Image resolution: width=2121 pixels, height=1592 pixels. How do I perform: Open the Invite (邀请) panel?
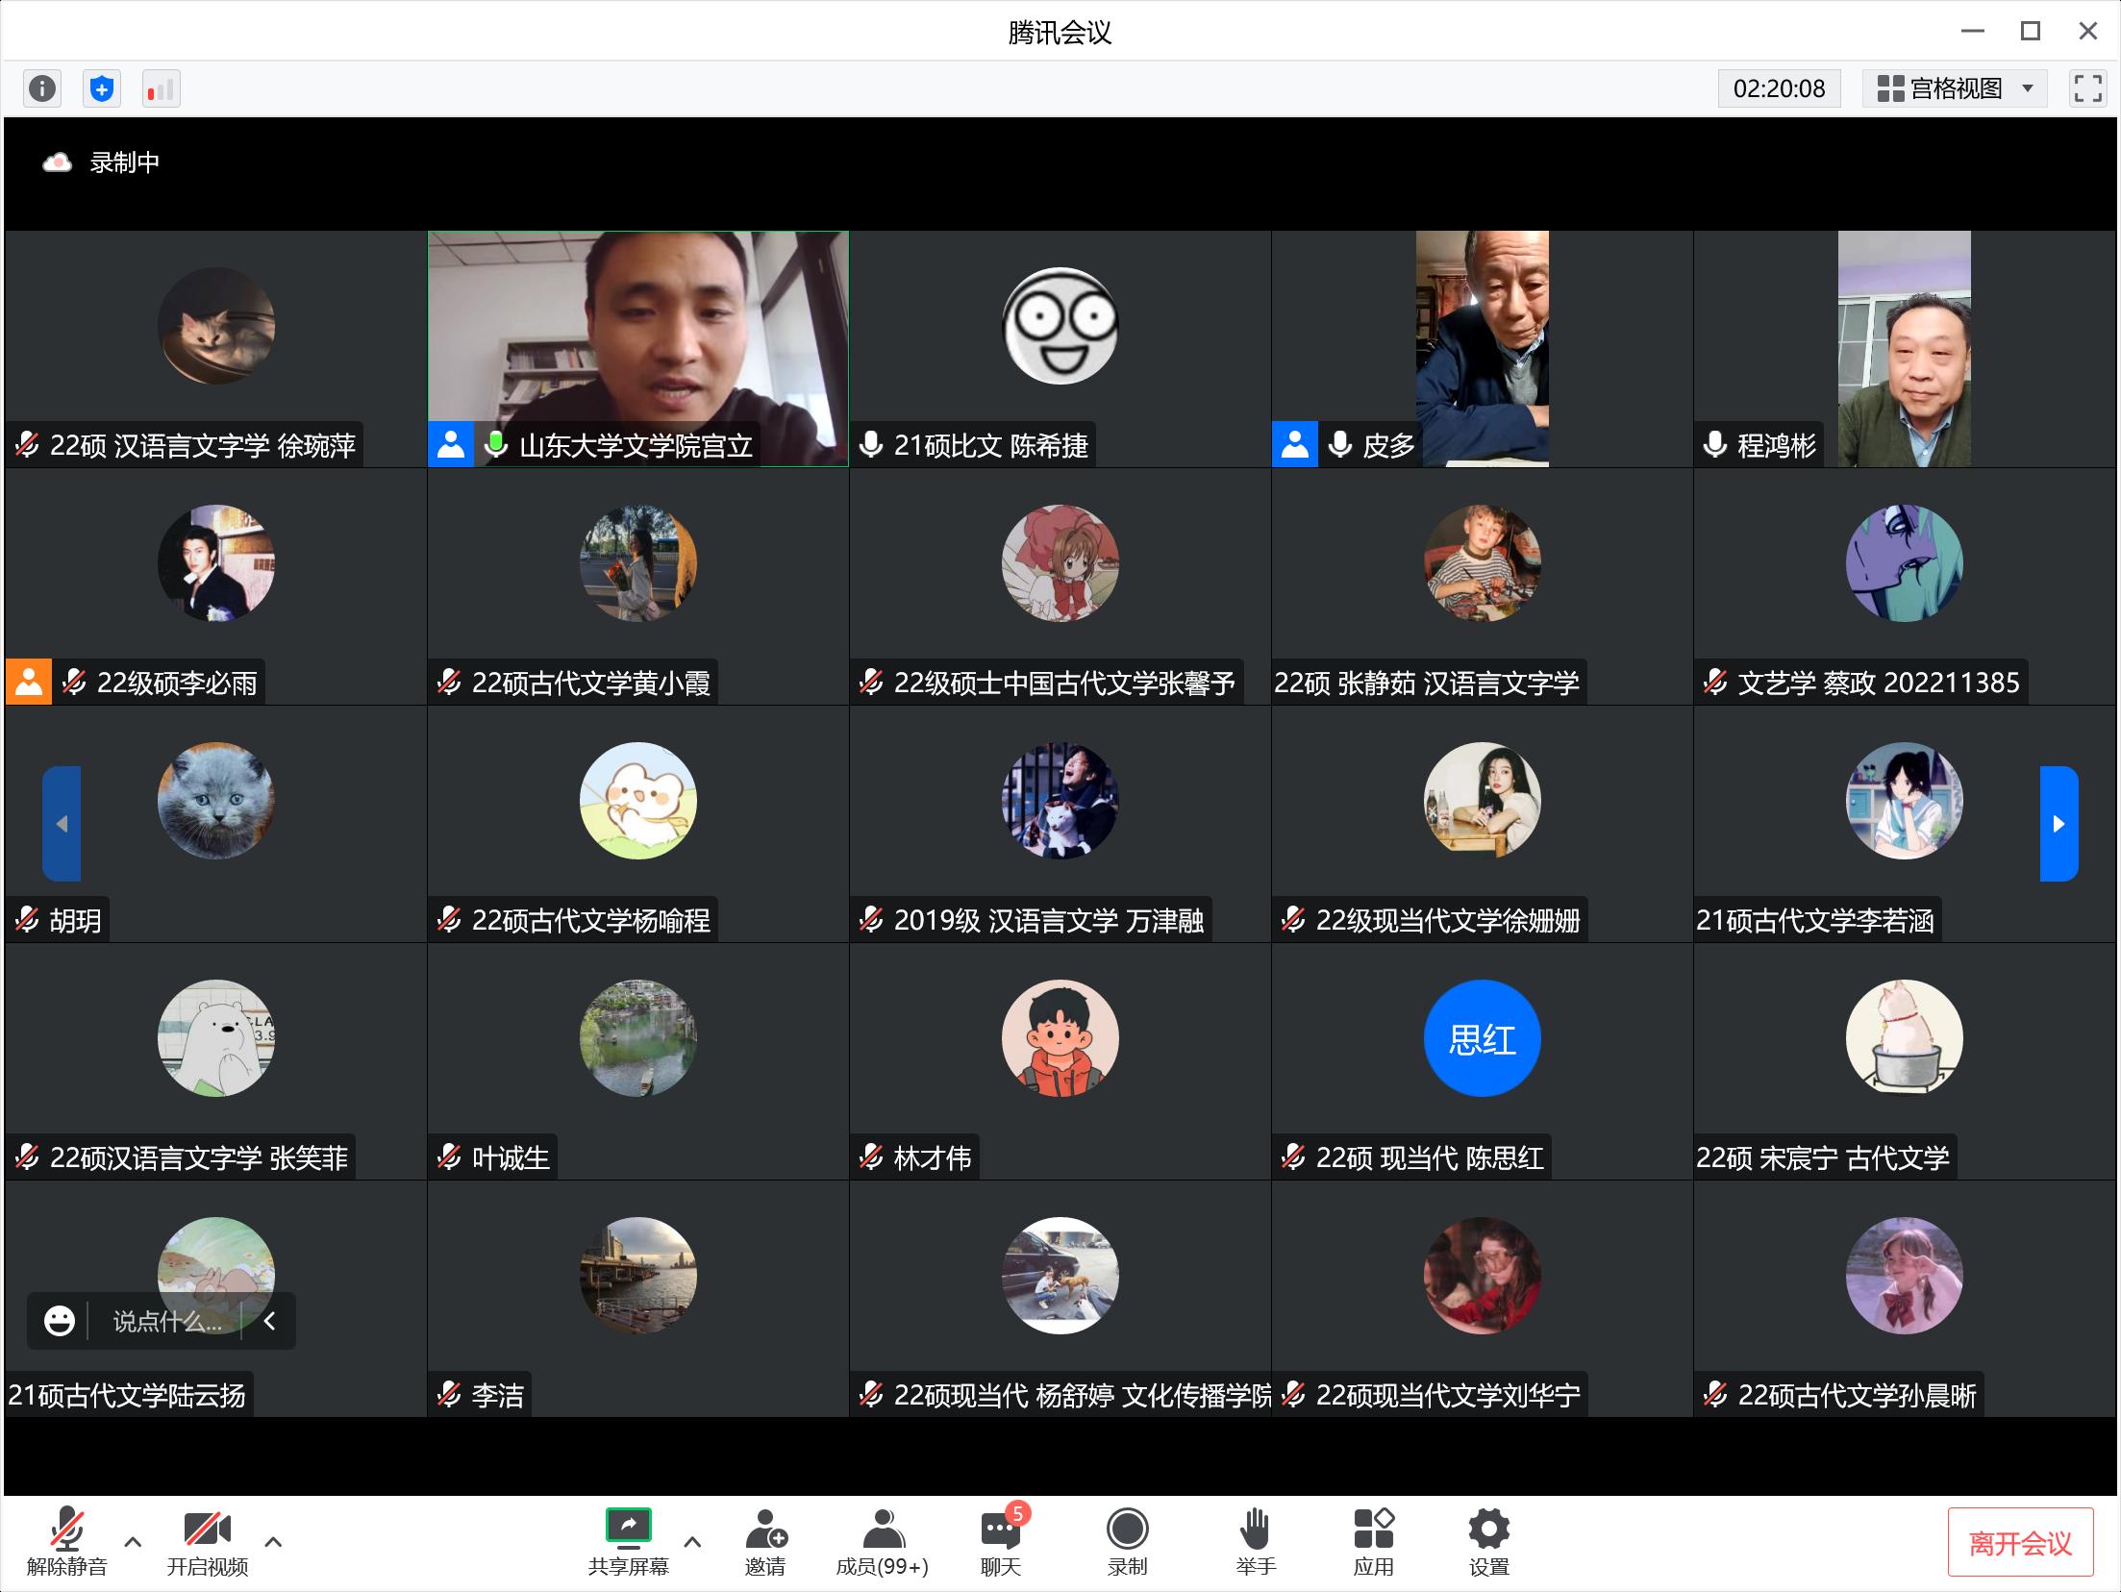point(765,1542)
